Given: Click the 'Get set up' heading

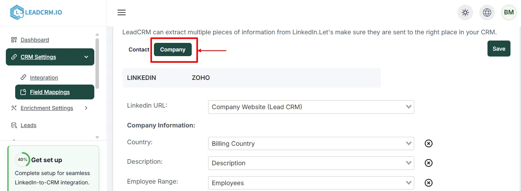Looking at the screenshot, I should pyautogui.click(x=47, y=160).
